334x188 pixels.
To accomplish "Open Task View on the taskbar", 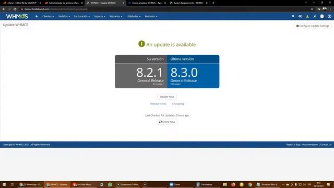I will 13,184.
